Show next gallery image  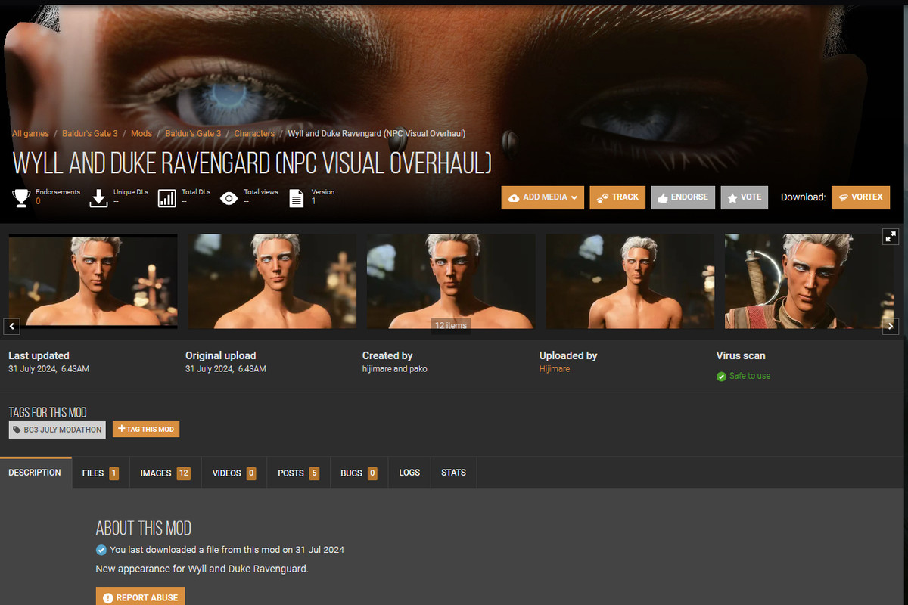click(x=891, y=327)
